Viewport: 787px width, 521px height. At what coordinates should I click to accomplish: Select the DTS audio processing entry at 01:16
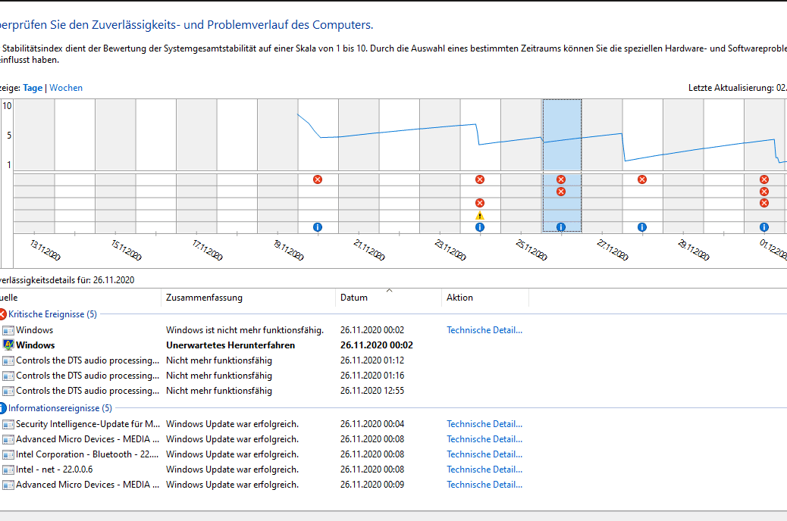tap(87, 376)
